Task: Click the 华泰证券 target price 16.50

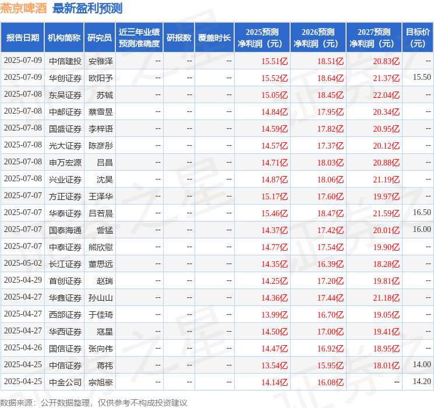Action: 422,212
